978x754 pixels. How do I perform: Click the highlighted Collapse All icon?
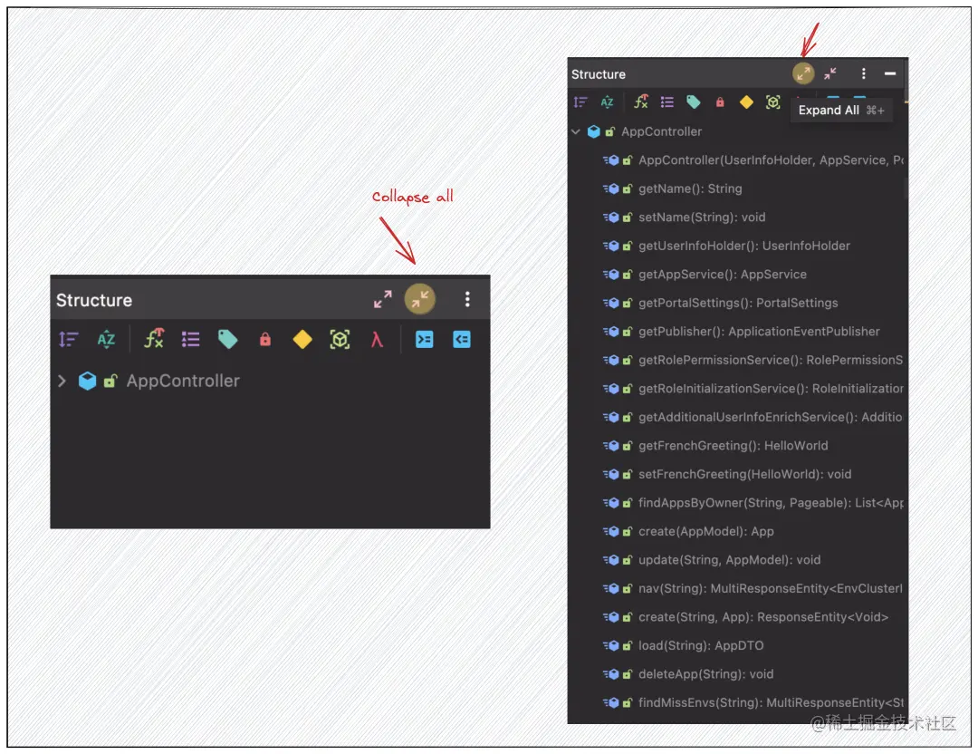[x=420, y=299]
